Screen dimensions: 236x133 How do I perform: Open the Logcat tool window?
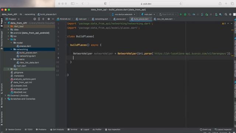pyautogui.click(x=85, y=129)
